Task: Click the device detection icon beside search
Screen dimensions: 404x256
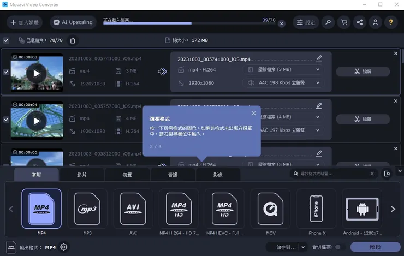Action: coord(387,174)
